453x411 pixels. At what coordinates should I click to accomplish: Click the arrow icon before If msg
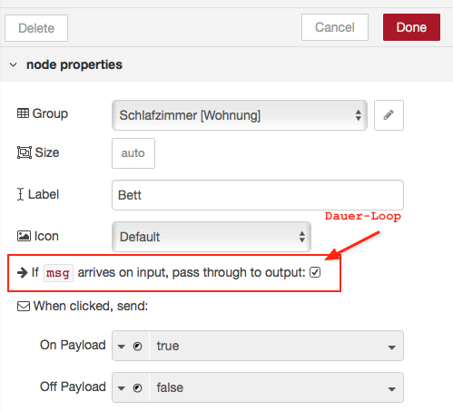23,272
